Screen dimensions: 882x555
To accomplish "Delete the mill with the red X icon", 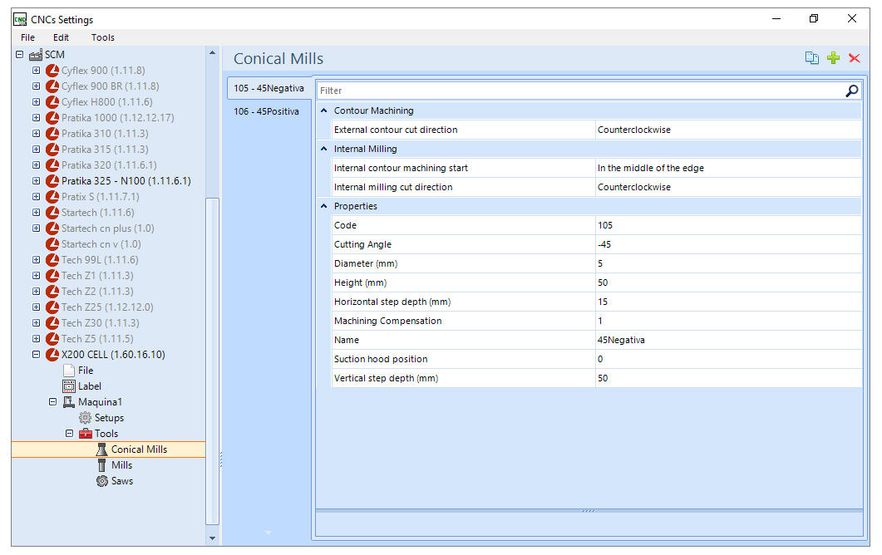I will pos(855,58).
